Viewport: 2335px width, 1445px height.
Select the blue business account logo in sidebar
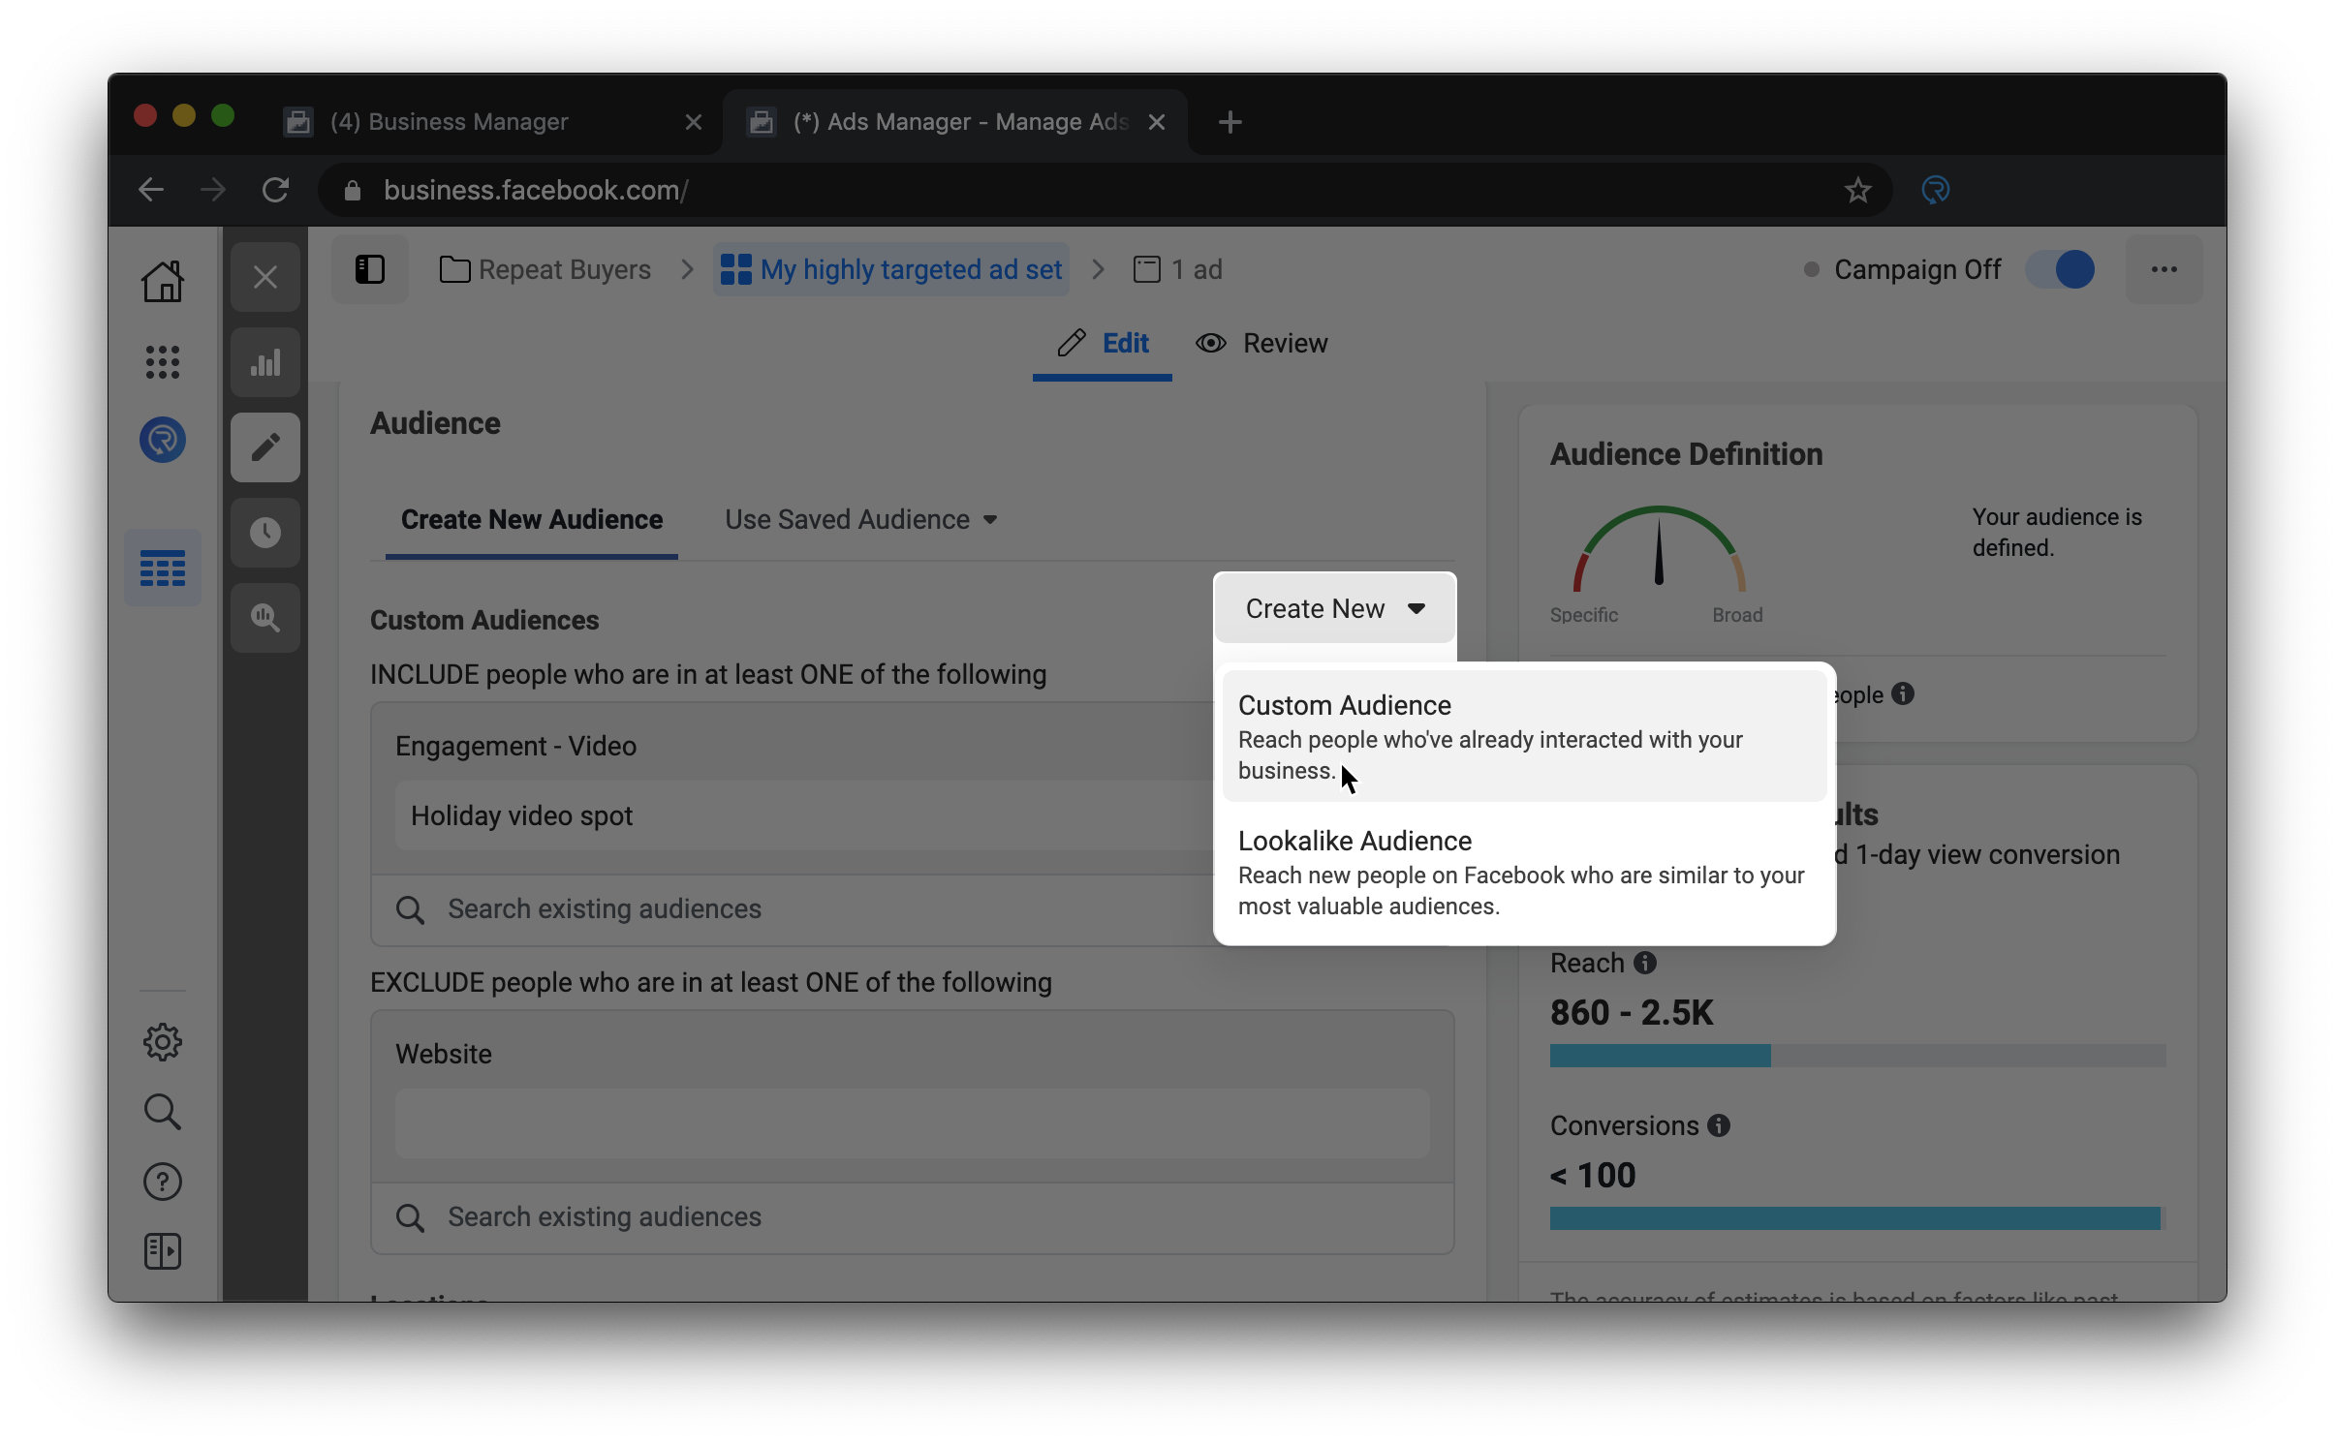(163, 440)
